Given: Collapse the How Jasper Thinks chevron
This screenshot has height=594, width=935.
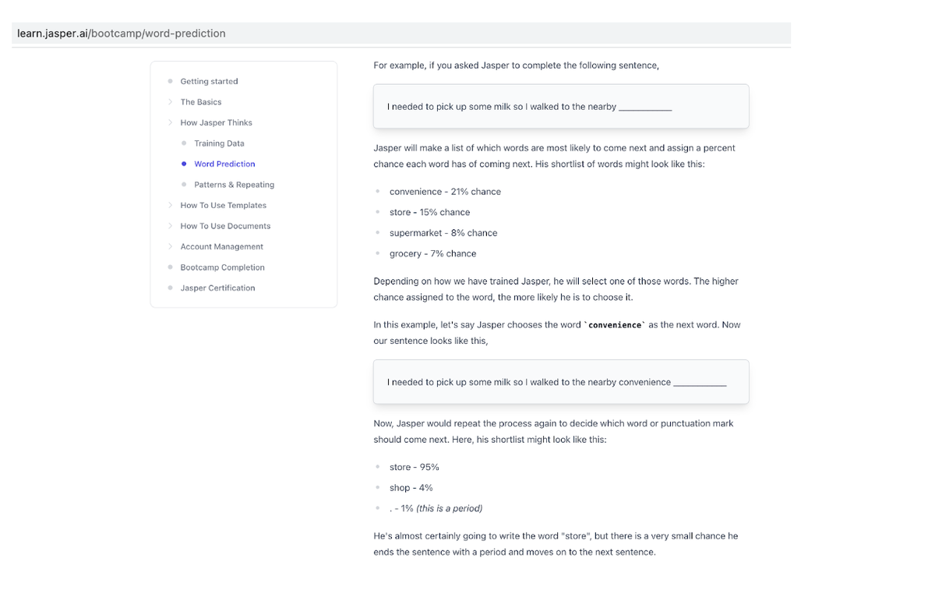Looking at the screenshot, I should pyautogui.click(x=170, y=122).
